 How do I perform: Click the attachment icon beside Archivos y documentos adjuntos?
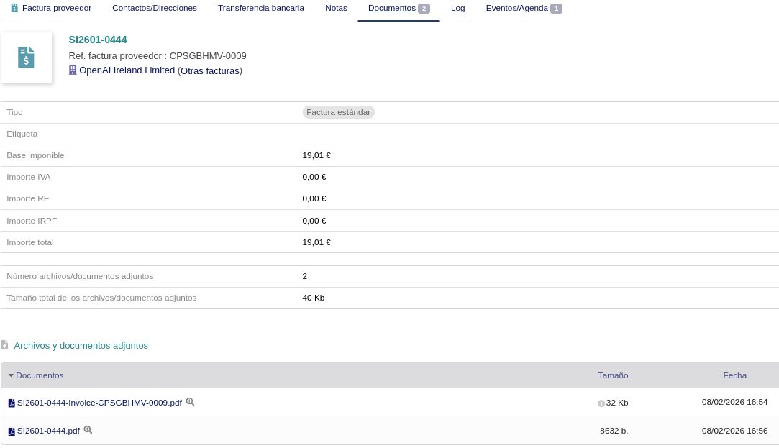tap(5, 345)
